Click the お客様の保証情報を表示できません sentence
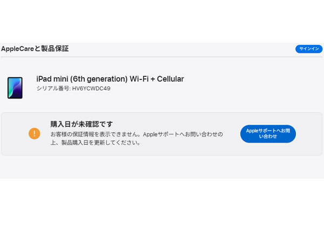Image resolution: width=324 pixels, height=243 pixels. (94, 134)
